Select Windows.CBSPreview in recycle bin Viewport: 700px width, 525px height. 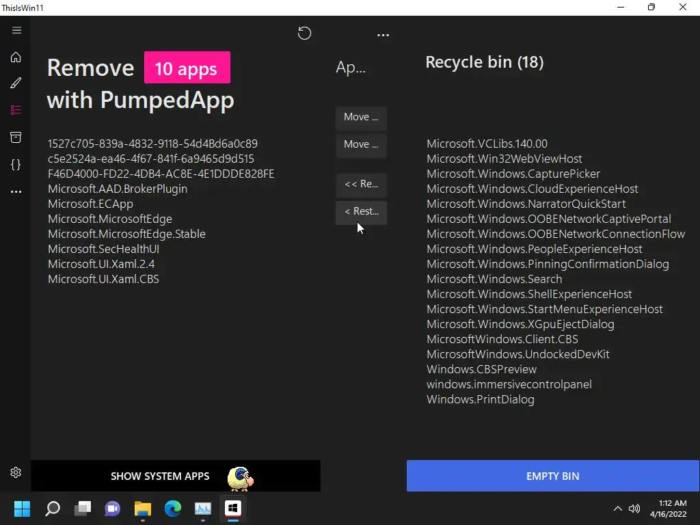[481, 369]
